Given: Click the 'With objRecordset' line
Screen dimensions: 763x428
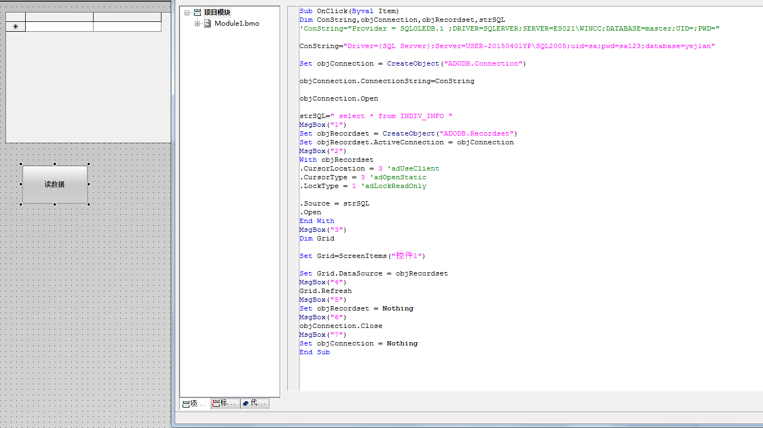Looking at the screenshot, I should coord(337,160).
